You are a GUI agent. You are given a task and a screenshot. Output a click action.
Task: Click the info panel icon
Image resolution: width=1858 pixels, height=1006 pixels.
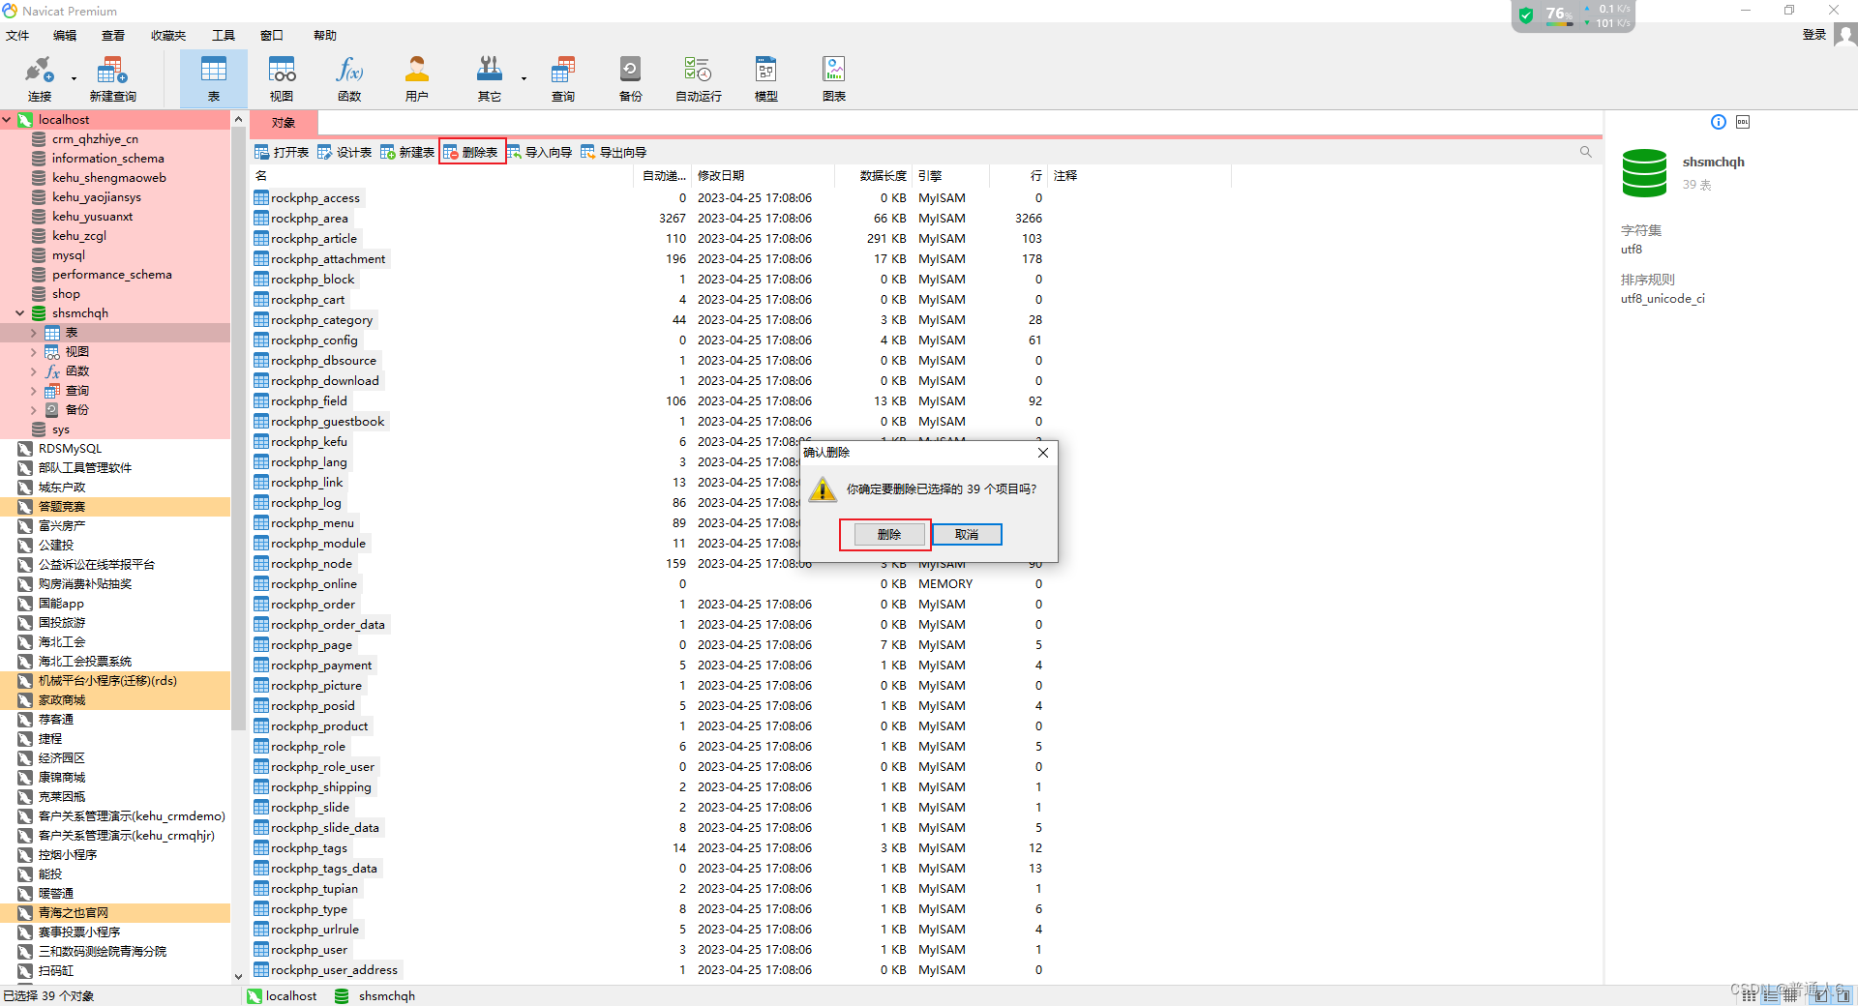[1719, 122]
